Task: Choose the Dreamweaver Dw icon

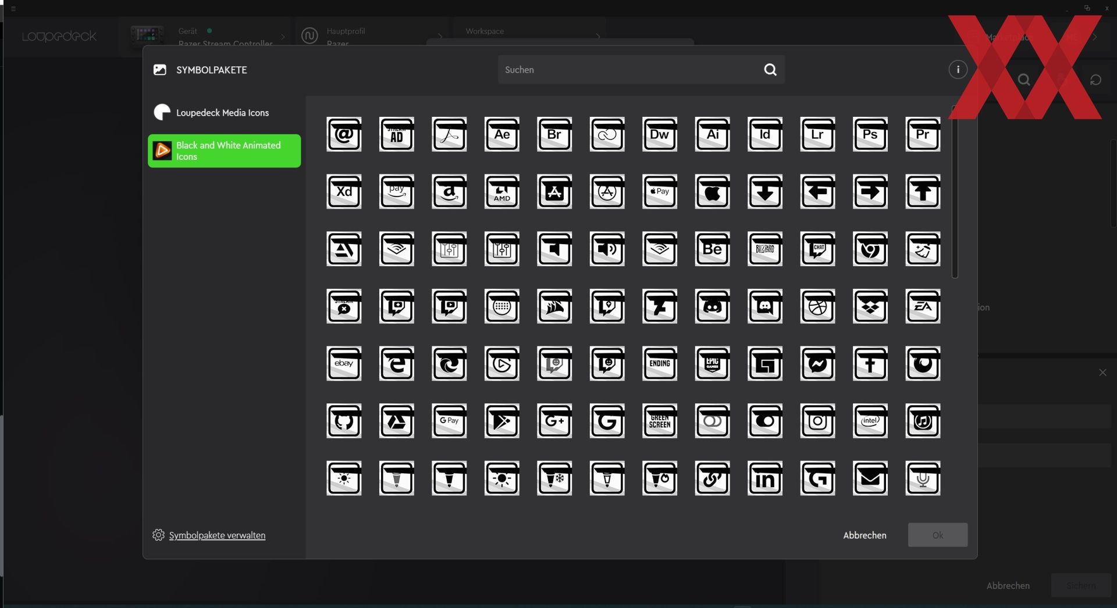Action: coord(660,134)
